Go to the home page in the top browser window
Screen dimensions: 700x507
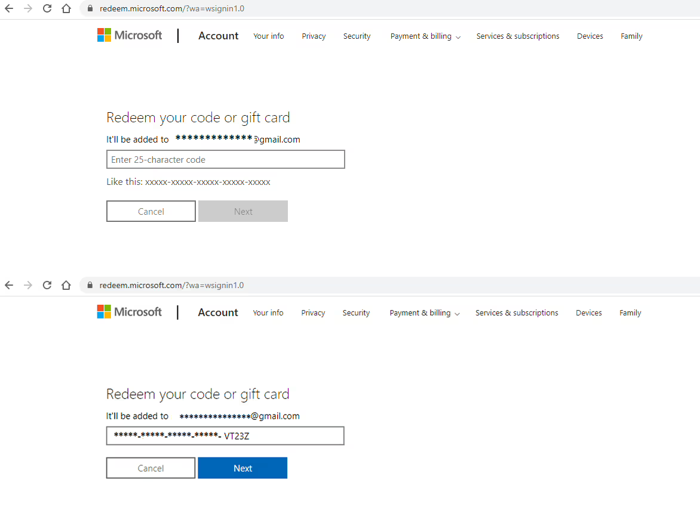pos(66,8)
